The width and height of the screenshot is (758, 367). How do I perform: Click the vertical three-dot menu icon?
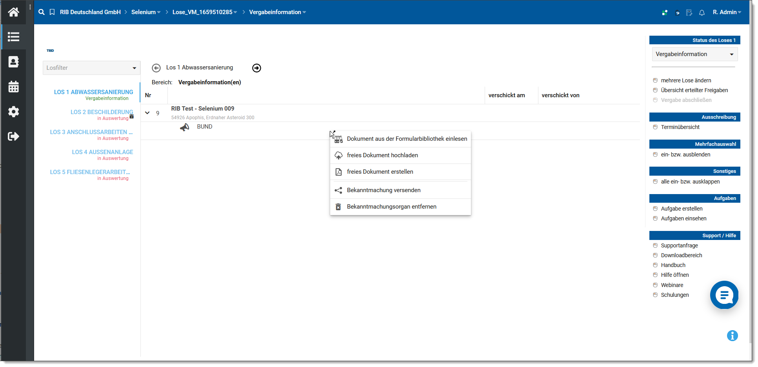(x=30, y=7)
